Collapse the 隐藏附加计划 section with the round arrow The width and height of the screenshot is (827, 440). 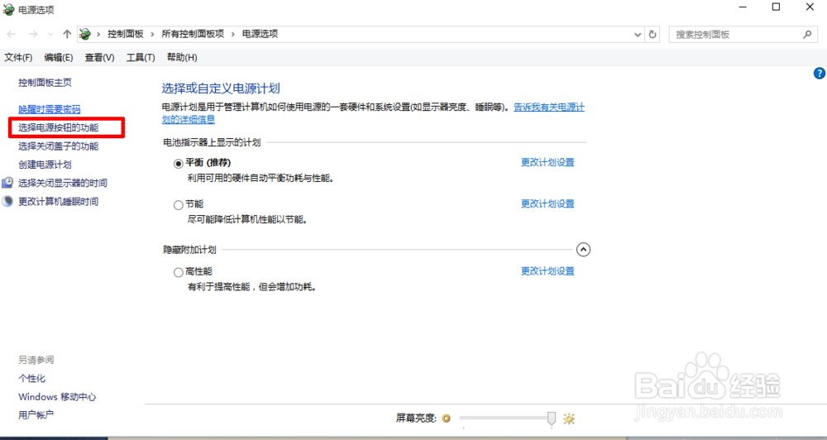(583, 250)
